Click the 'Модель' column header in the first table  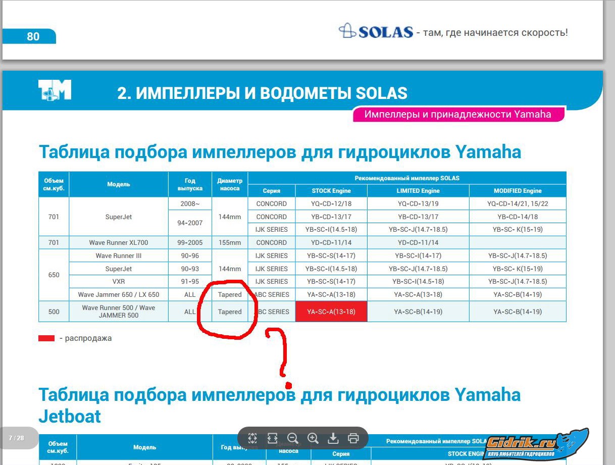point(119,184)
